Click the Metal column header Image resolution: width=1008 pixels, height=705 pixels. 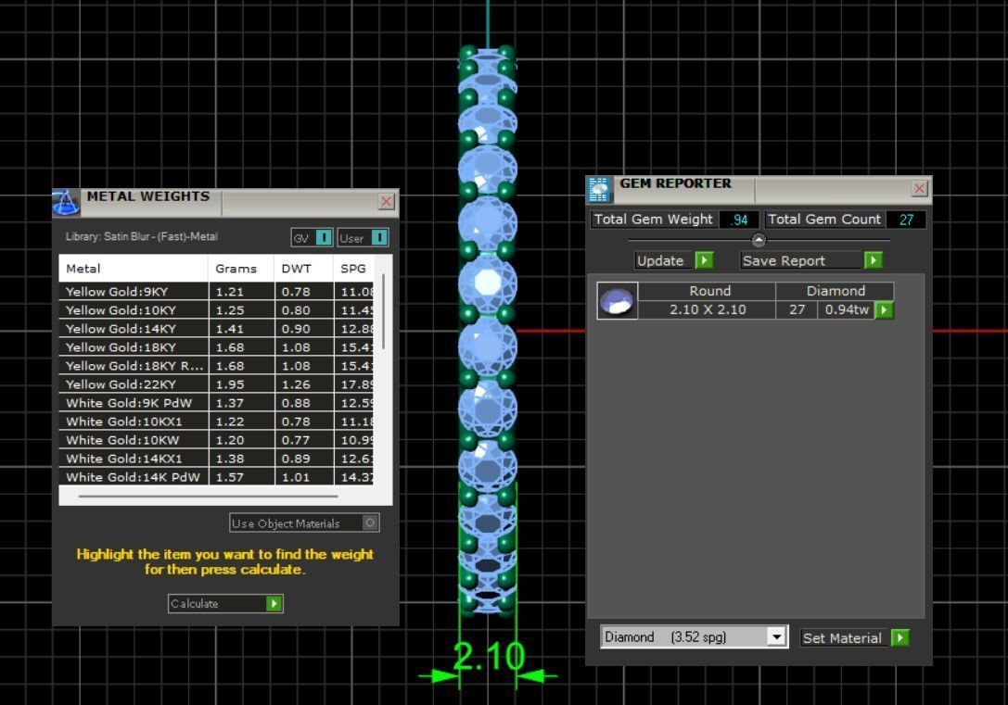click(x=134, y=269)
